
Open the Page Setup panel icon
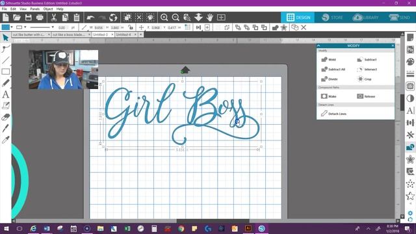click(410, 38)
